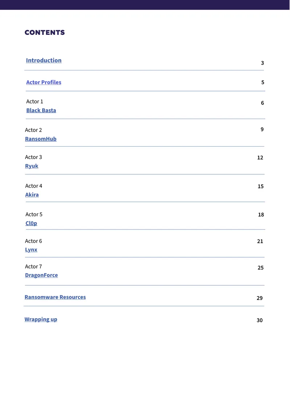Jump to the Lynx section link

[31, 250]
